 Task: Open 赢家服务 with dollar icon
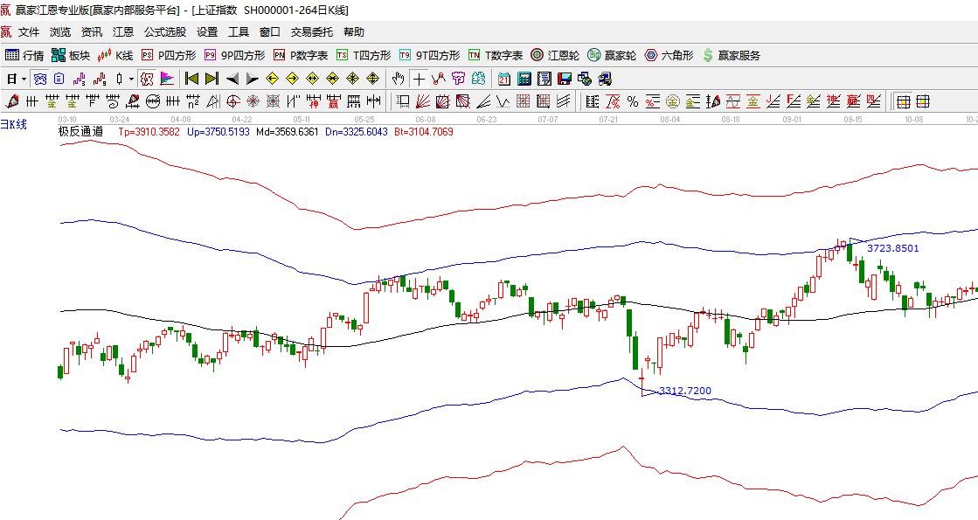(731, 55)
